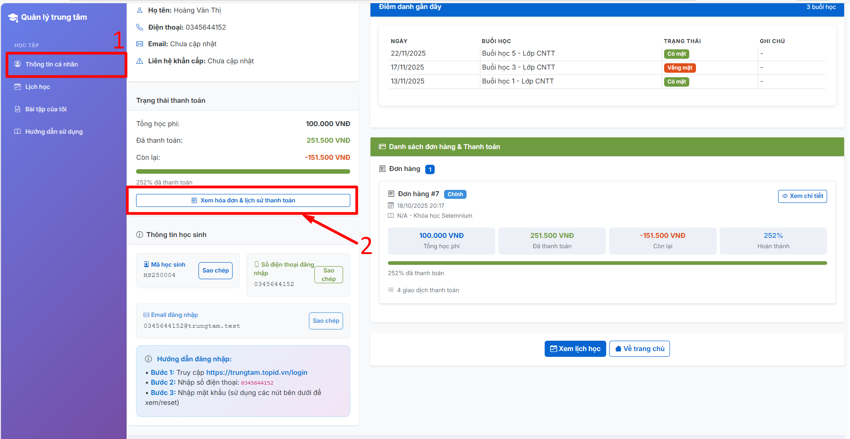850x439 pixels.
Task: Click the calendar icon beside Lịch học
Action: (x=18, y=87)
